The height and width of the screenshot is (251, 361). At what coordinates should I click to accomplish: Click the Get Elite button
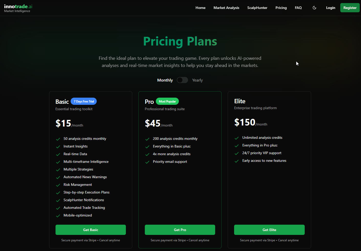click(269, 230)
